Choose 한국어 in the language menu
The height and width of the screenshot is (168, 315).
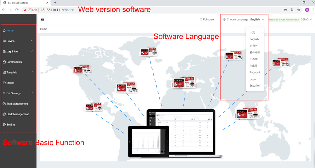pyautogui.click(x=254, y=46)
